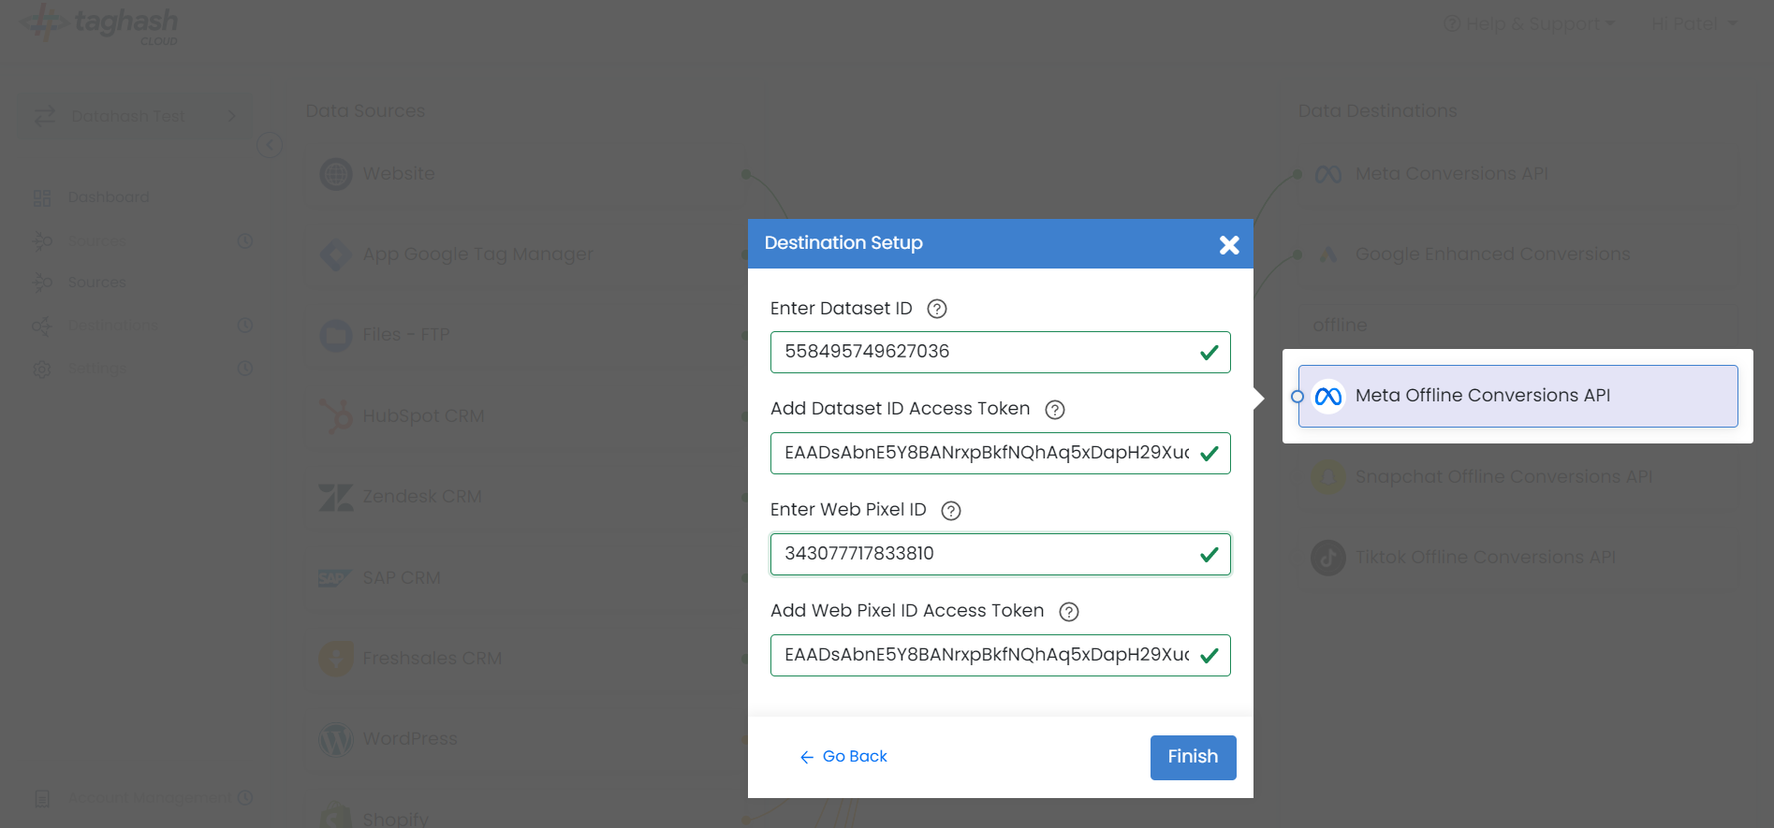Click the Freshsales CRM source
Viewport: 1774px width, 828px height.
tap(526, 659)
